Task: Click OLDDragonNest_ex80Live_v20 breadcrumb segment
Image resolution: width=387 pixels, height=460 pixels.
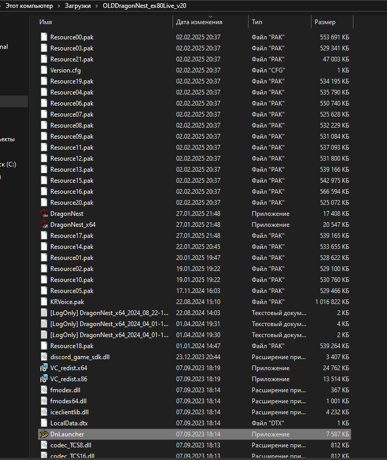Action: 144,6
